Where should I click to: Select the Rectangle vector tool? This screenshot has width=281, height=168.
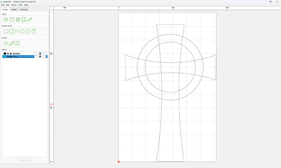pyautogui.click(x=11, y=31)
